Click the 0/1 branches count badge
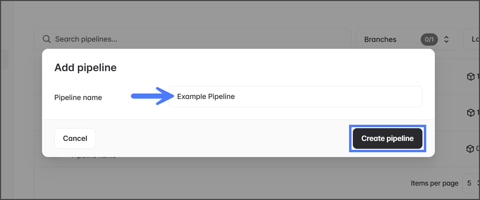 pos(429,40)
